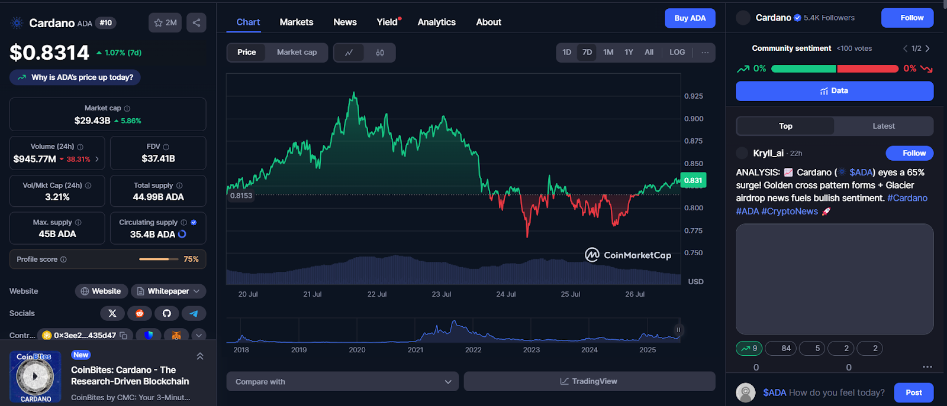The width and height of the screenshot is (947, 406).
Task: Open Cardano's GitHub social link
Action: (167, 314)
